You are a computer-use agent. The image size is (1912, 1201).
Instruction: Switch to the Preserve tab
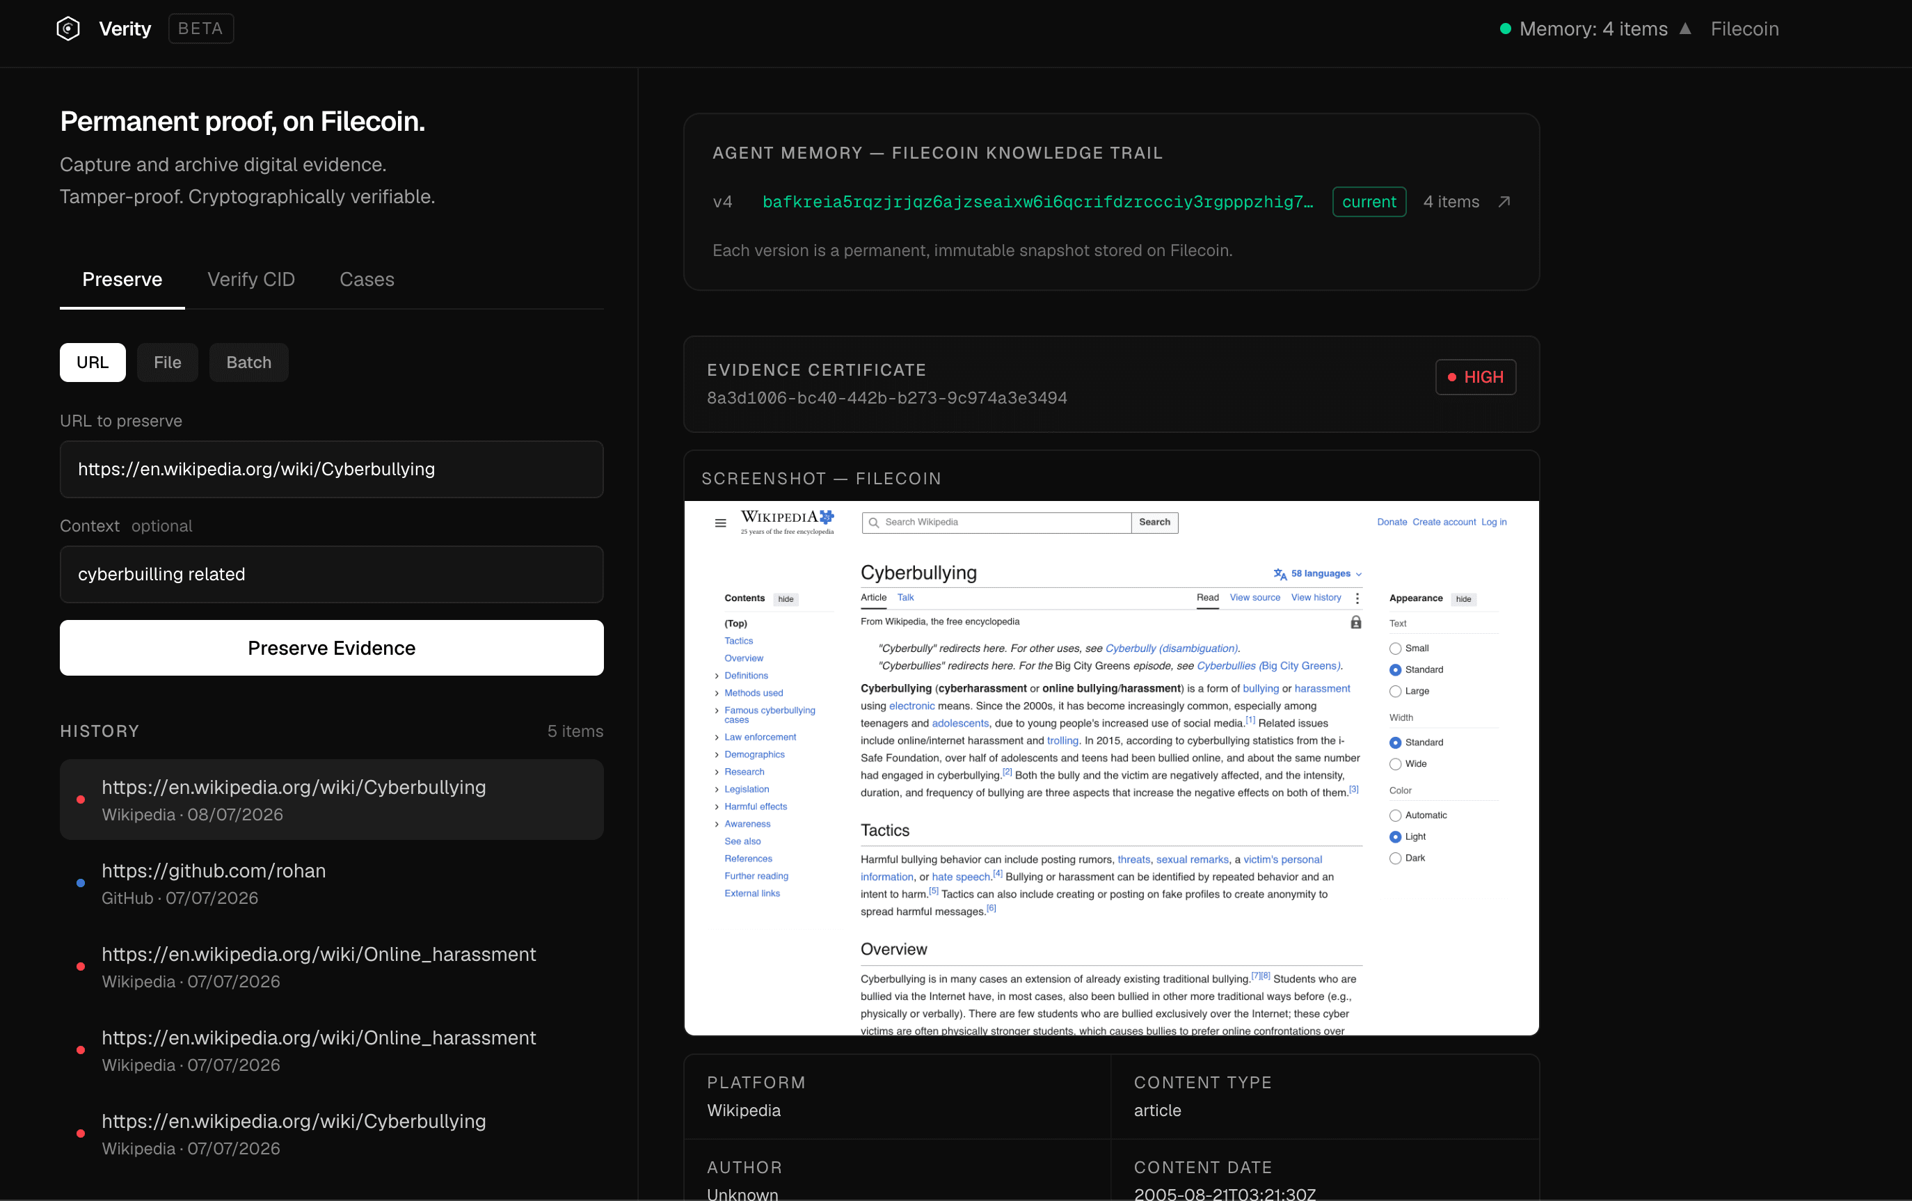122,280
